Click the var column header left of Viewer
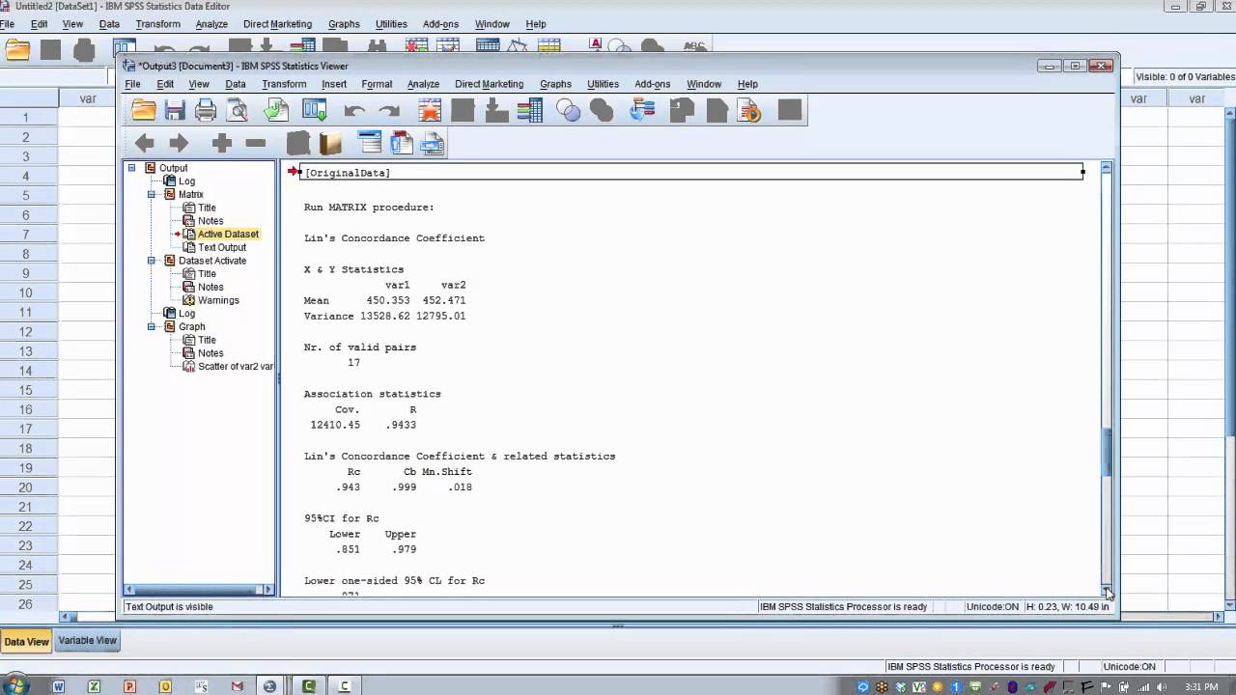 click(88, 98)
